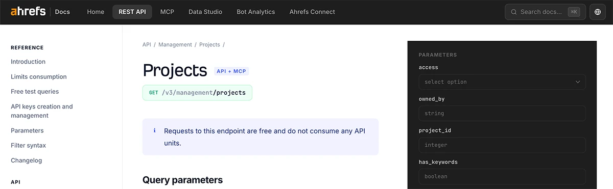Screen dimensions: 613x189
Task: Click the owned_by parameter label
Action: click(431, 99)
